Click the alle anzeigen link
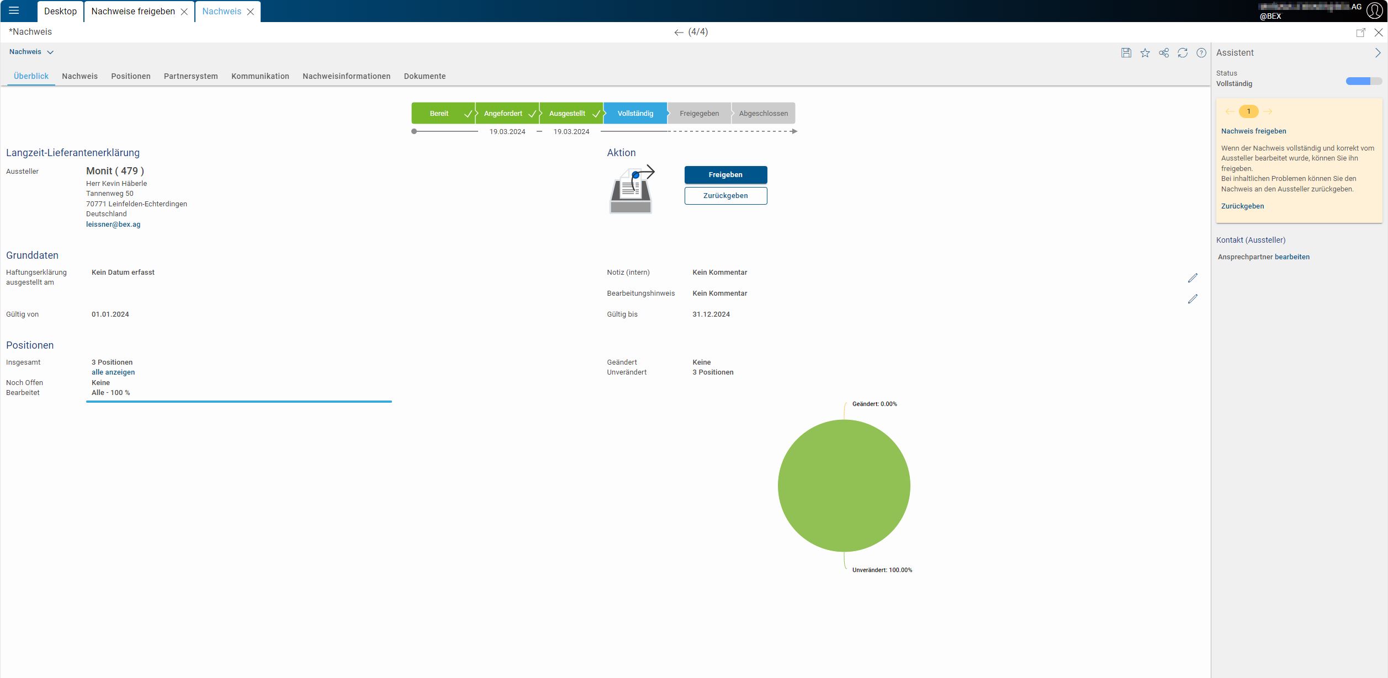 tap(113, 372)
